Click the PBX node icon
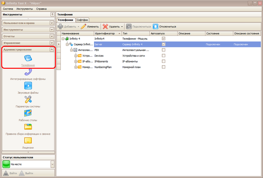The width and height of the screenshot is (263, 178). [75, 50]
